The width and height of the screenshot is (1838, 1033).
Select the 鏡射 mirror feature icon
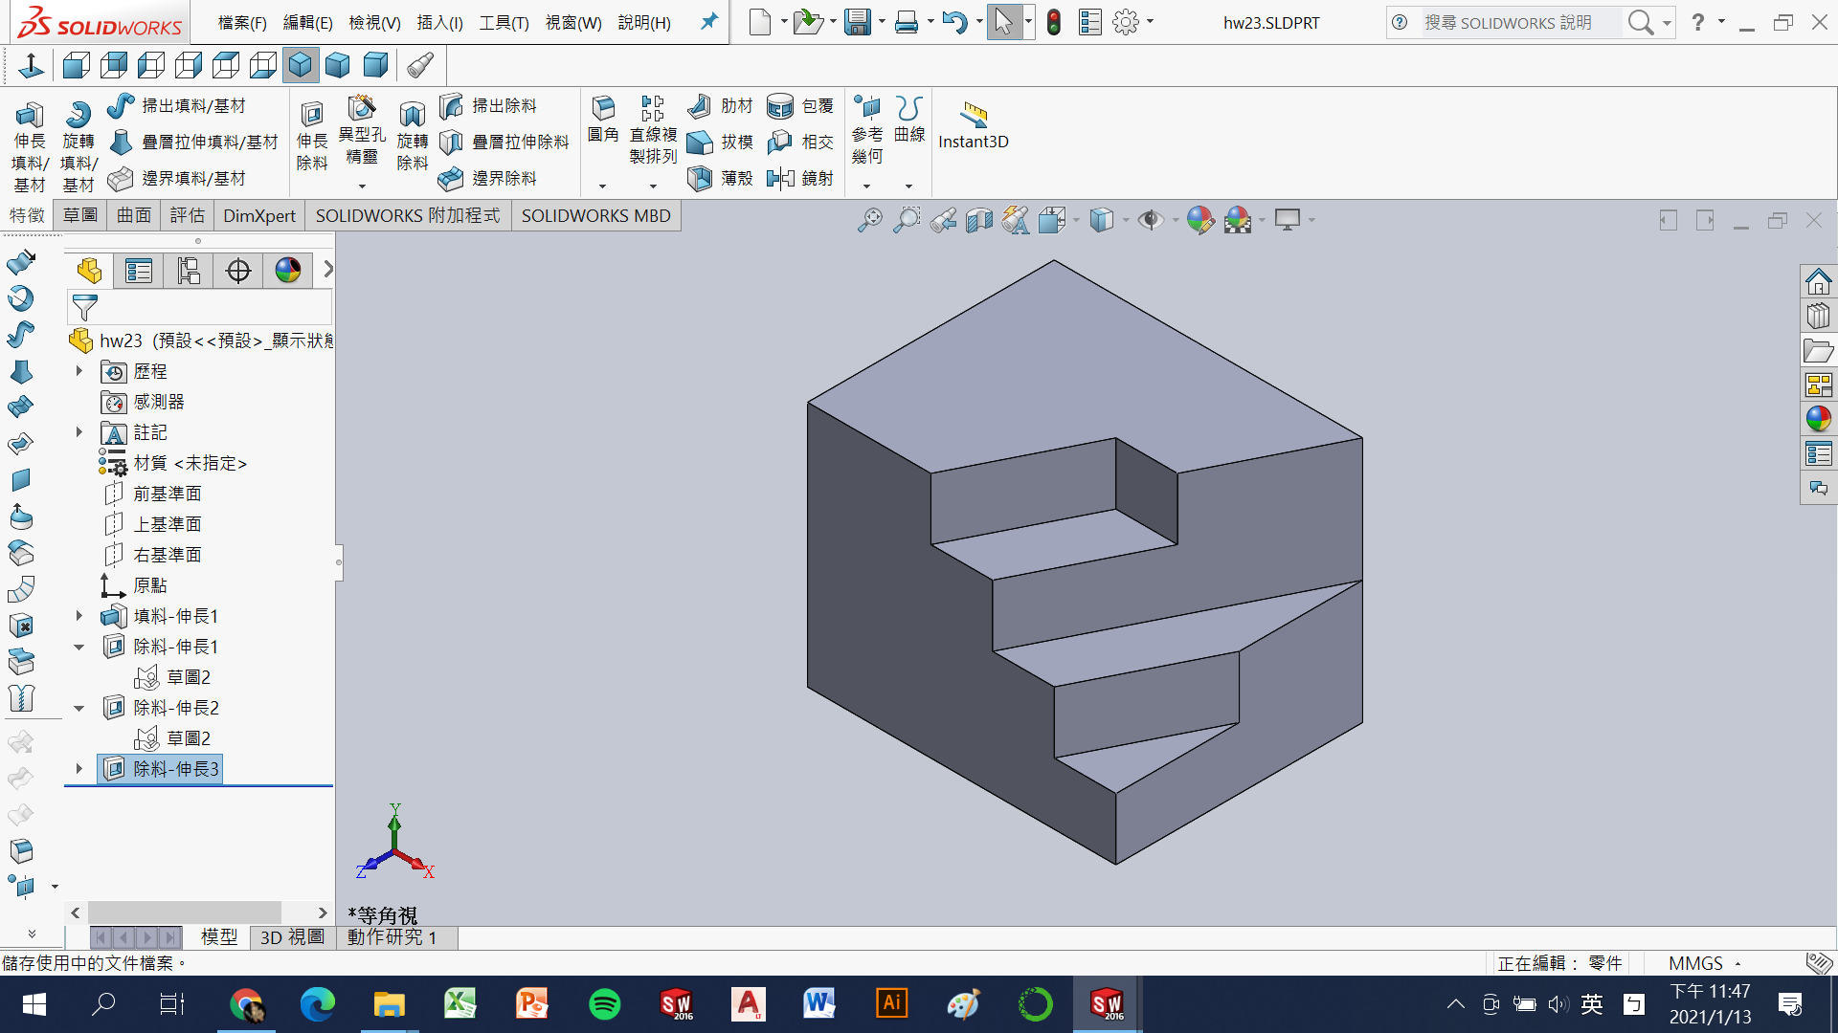pos(781,178)
